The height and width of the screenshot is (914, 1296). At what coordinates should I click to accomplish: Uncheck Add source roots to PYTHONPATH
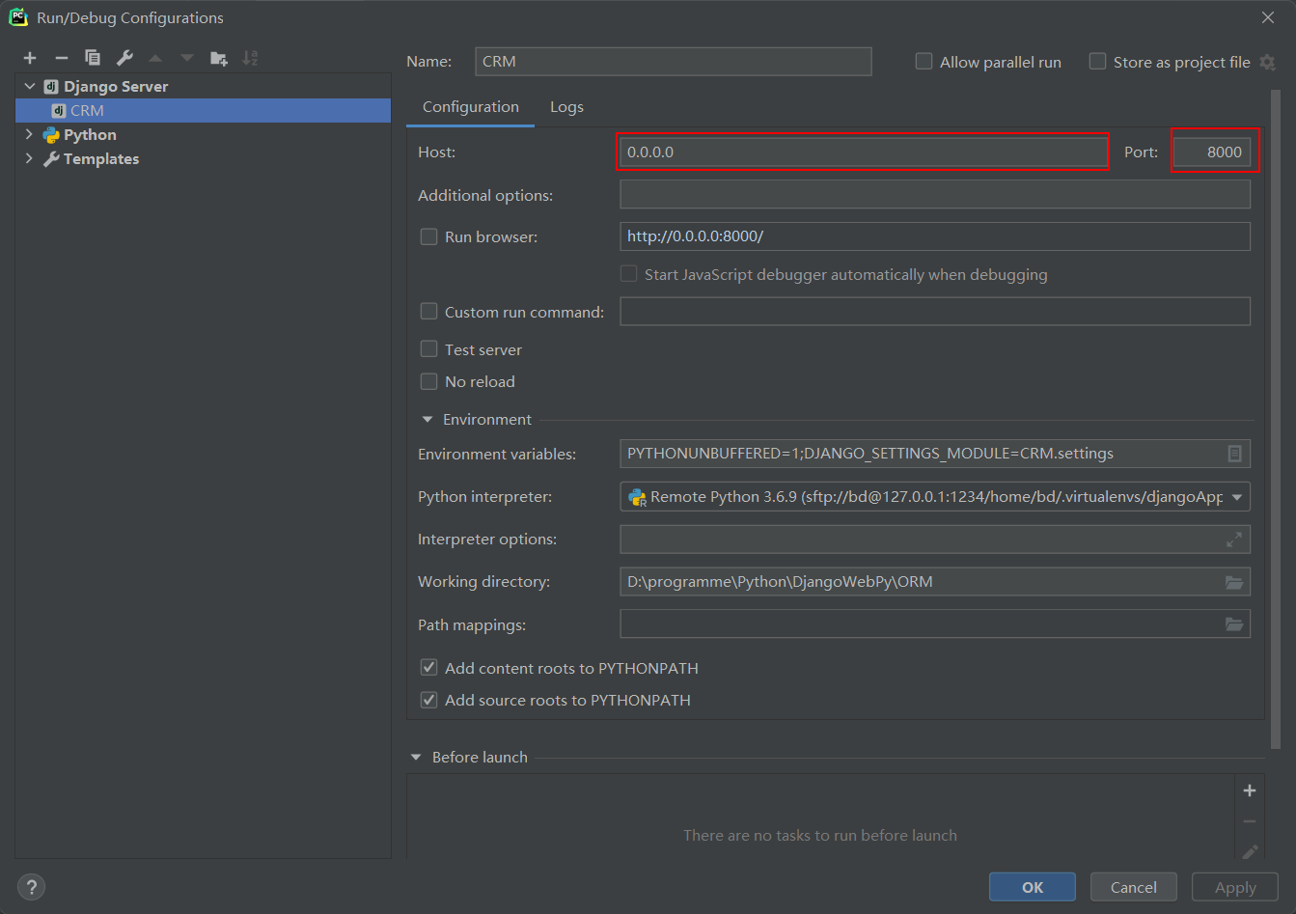[x=428, y=700]
